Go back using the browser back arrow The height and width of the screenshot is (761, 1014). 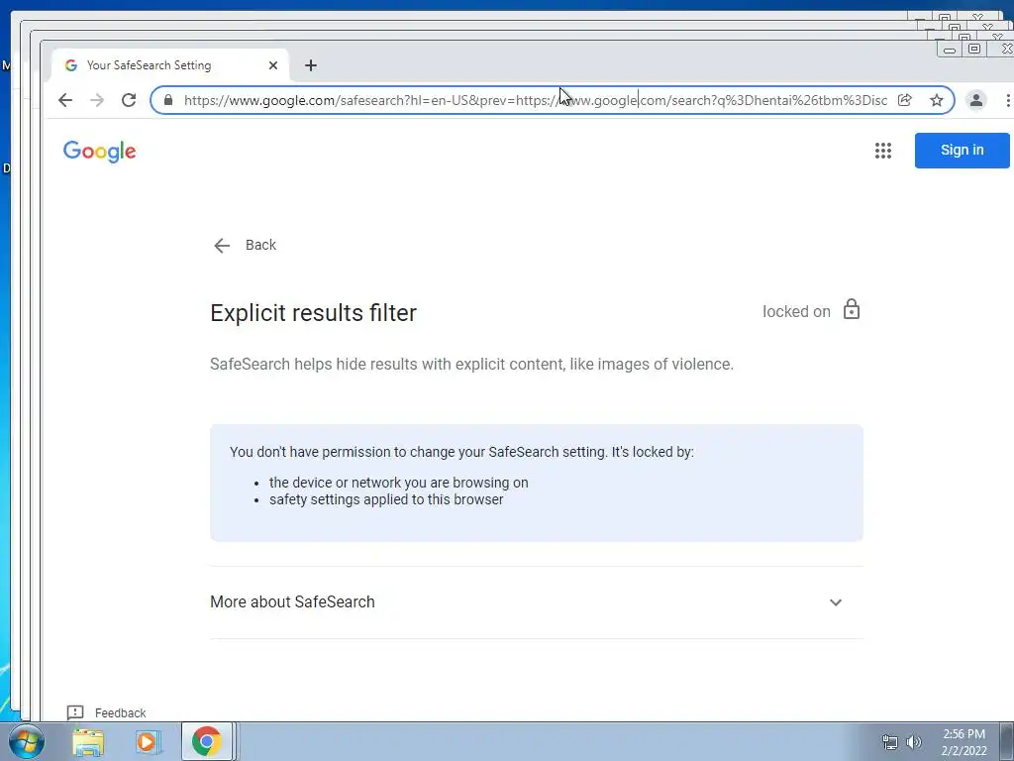point(65,100)
